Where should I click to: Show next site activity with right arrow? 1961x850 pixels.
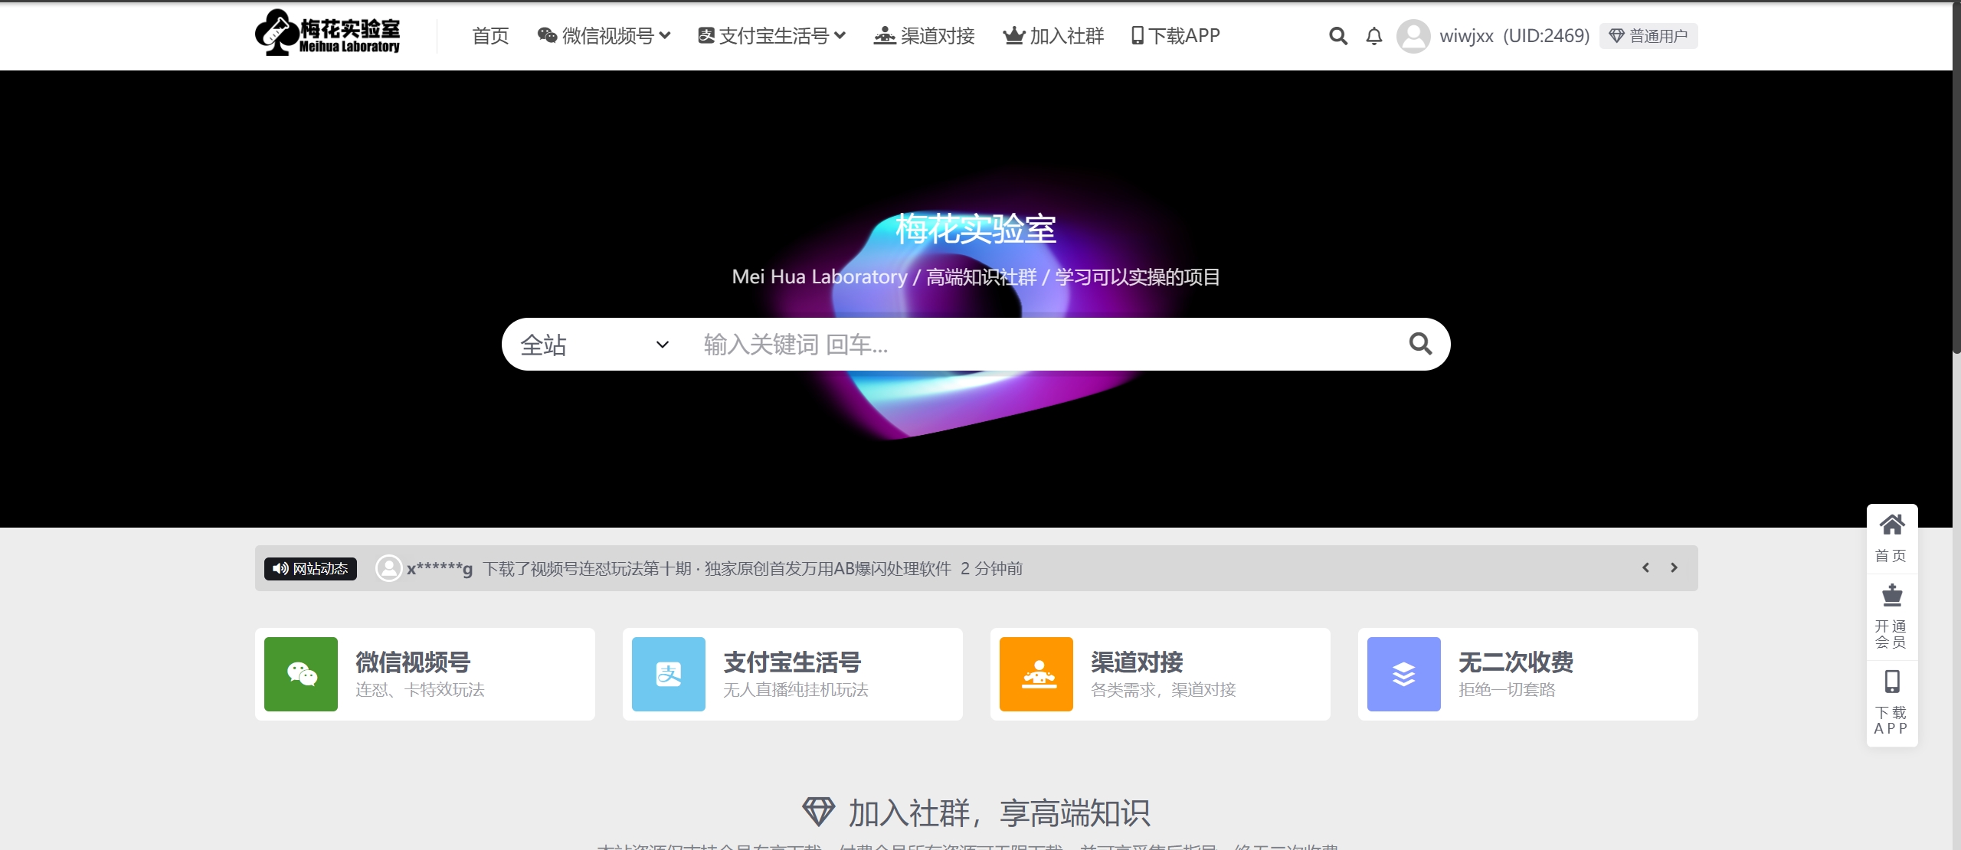pyautogui.click(x=1674, y=567)
